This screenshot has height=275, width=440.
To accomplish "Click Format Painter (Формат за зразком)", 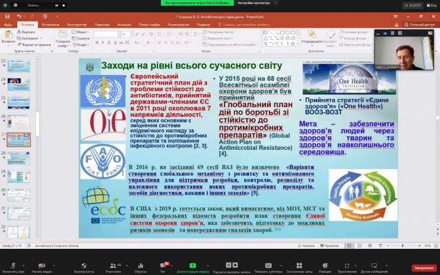I will (x=34, y=45).
